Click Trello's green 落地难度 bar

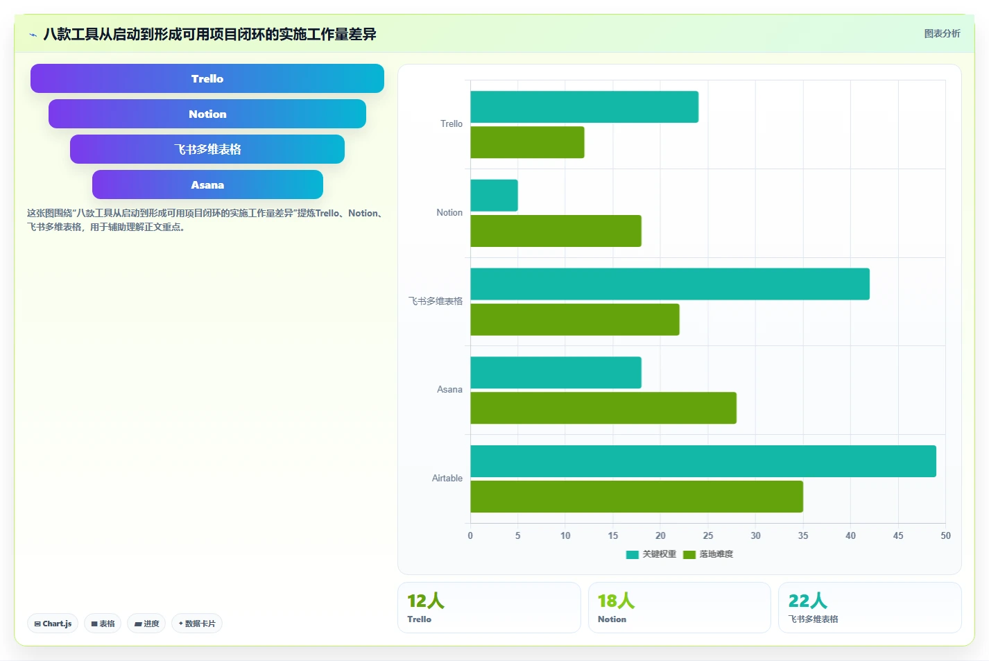click(528, 142)
